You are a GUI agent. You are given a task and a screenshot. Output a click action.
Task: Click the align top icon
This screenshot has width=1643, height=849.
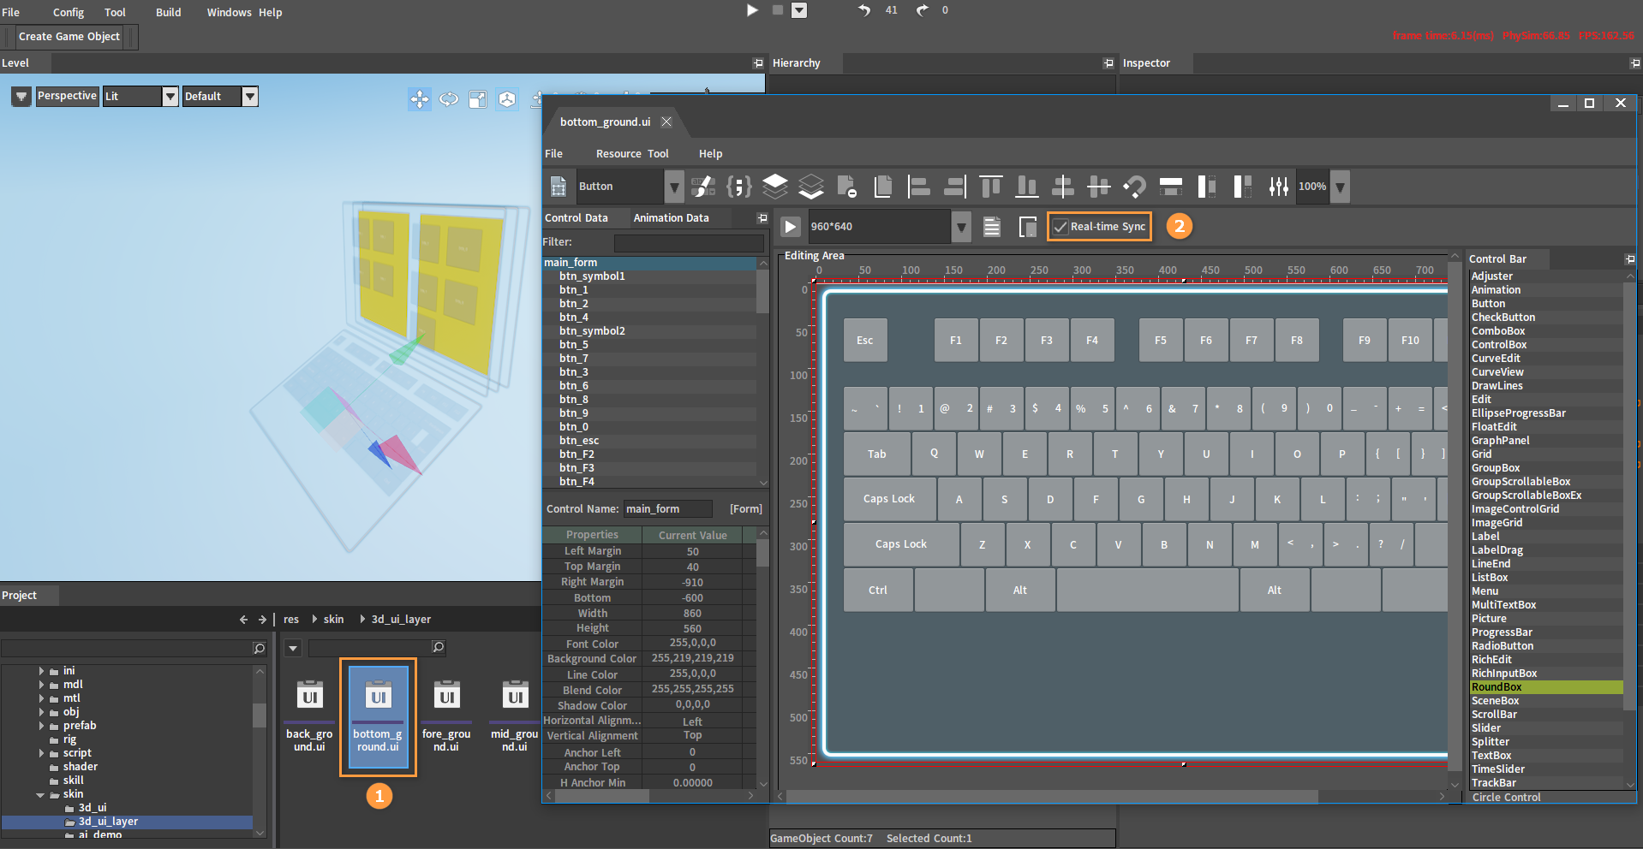(x=991, y=187)
